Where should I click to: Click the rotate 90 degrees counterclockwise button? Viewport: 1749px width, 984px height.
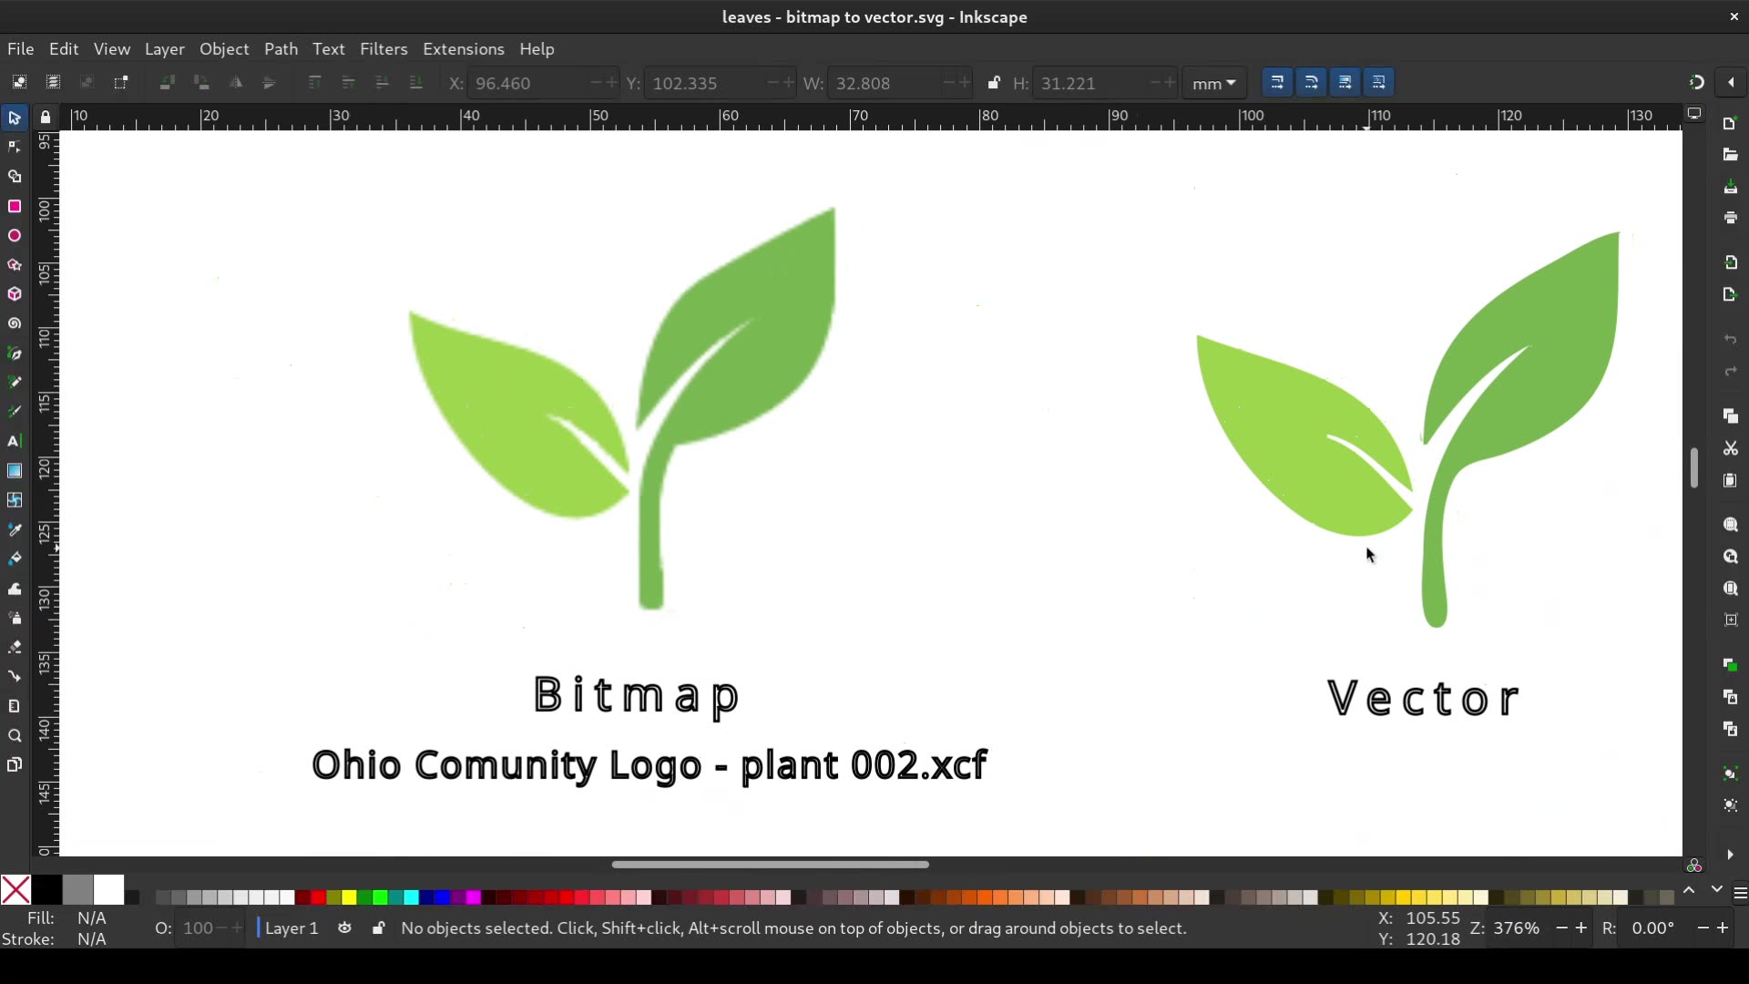click(x=167, y=83)
